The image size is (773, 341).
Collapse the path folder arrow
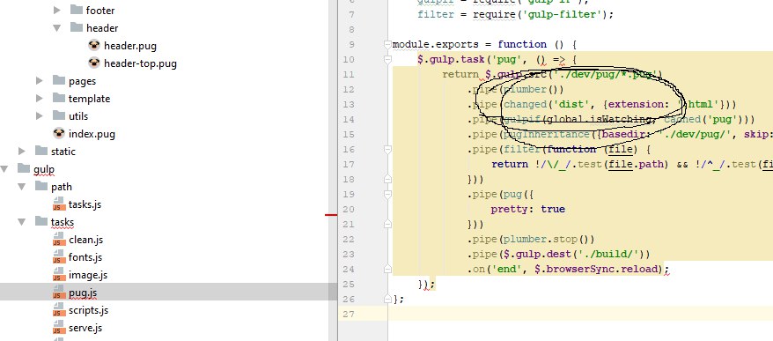tap(22, 187)
